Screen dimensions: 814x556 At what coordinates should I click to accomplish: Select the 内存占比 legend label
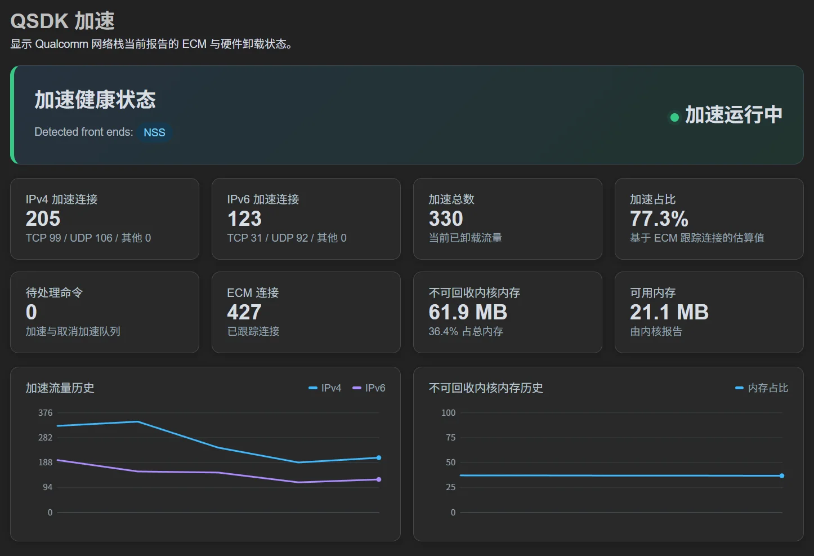point(768,388)
